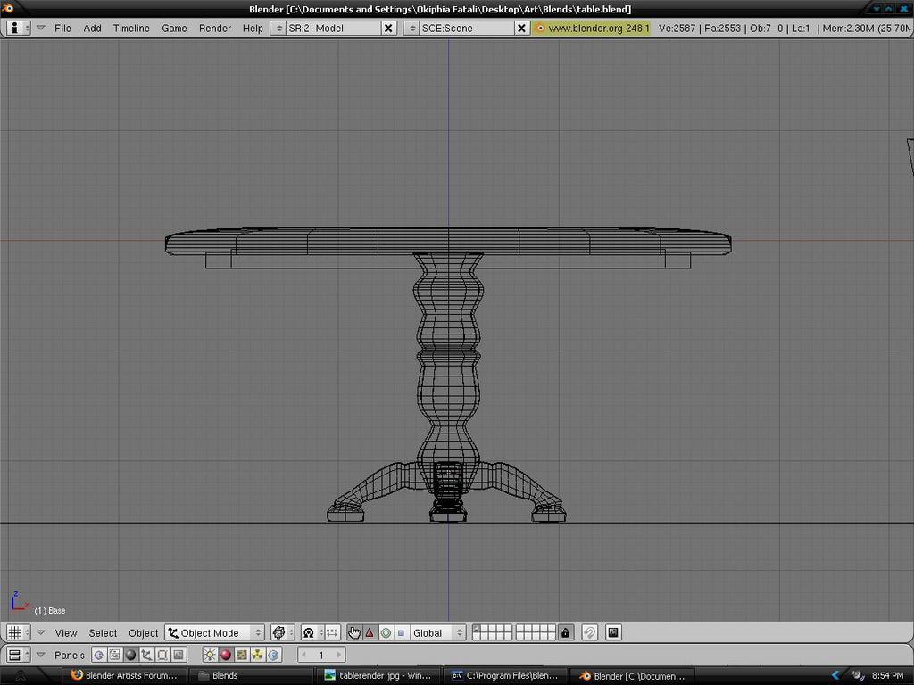Expand hidden system tray icons arrow
Image resolution: width=914 pixels, height=685 pixels.
point(835,676)
